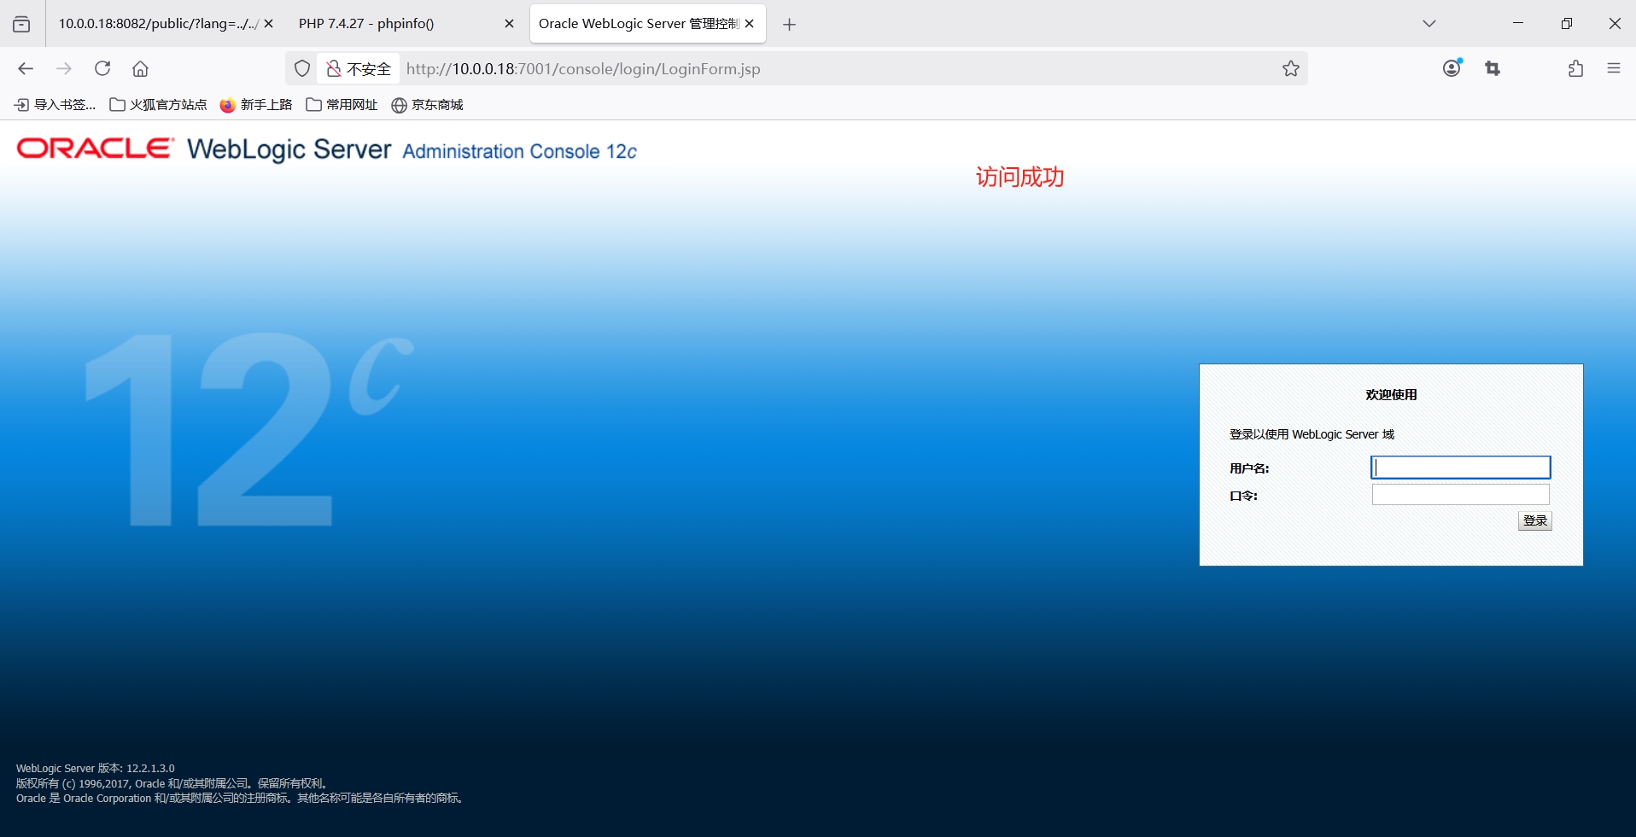Open the tracking protection shield icon
The height and width of the screenshot is (837, 1636).
click(x=302, y=68)
